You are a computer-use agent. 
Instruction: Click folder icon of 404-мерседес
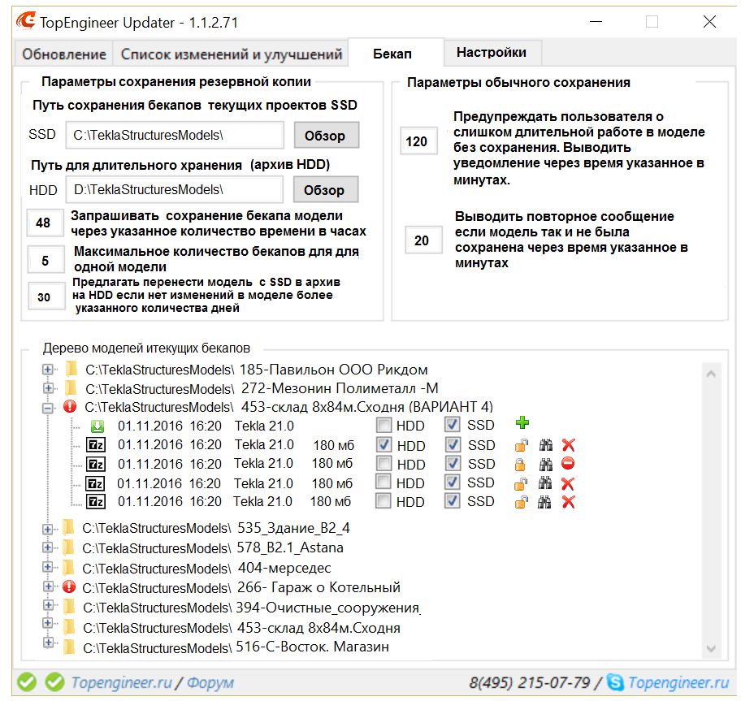pyautogui.click(x=69, y=567)
